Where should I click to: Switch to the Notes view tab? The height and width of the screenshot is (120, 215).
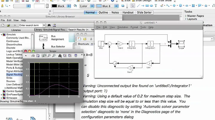point(115,12)
